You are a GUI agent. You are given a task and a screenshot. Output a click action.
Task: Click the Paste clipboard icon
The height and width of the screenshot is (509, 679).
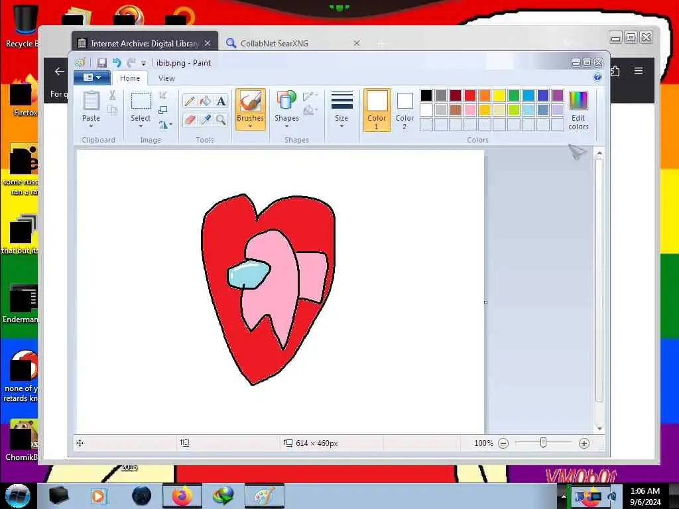pos(91,101)
